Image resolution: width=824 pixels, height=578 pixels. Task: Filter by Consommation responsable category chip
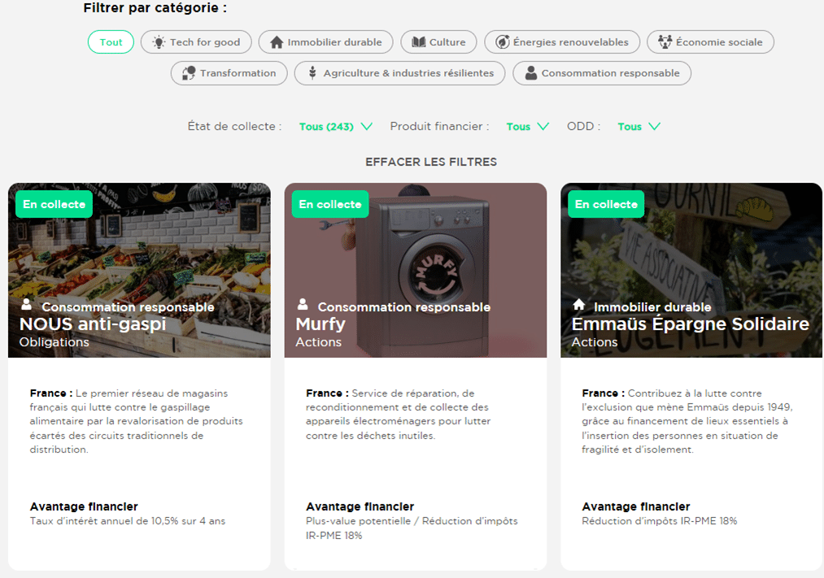pyautogui.click(x=602, y=73)
